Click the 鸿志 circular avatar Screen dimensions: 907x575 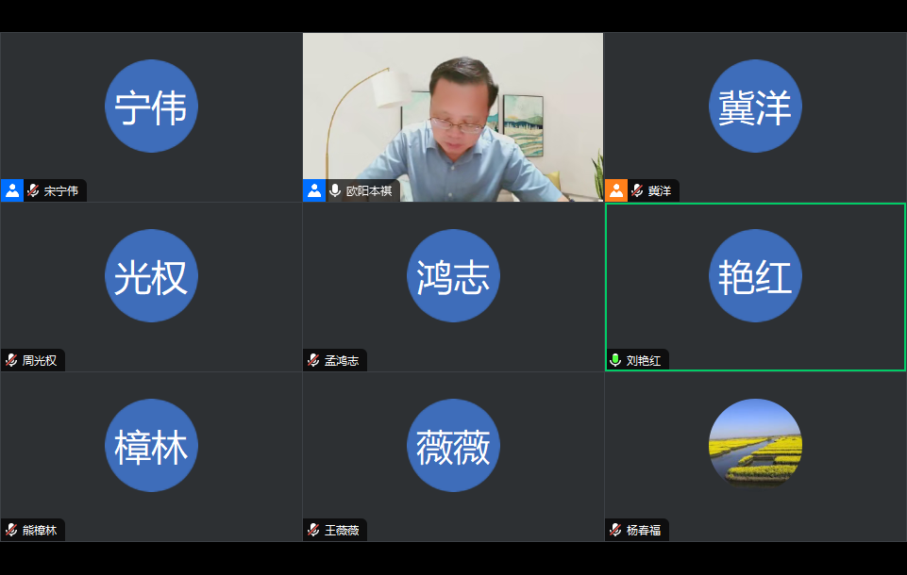pos(453,276)
